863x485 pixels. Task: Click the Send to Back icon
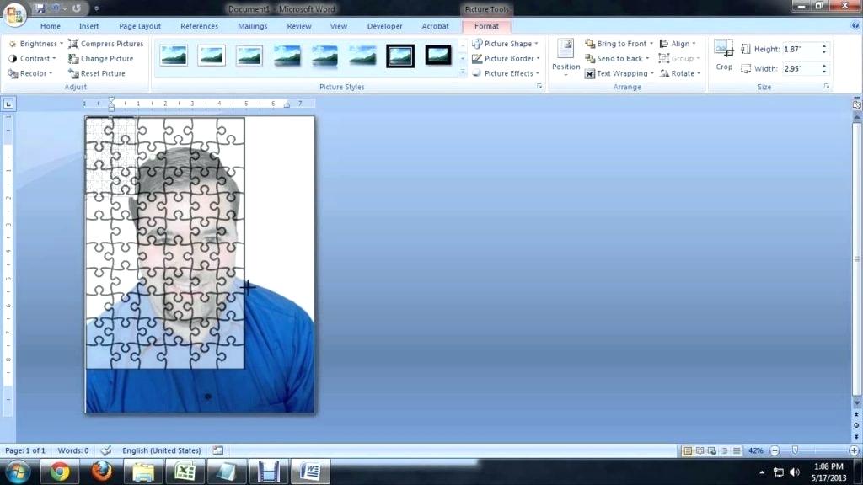tap(590, 58)
